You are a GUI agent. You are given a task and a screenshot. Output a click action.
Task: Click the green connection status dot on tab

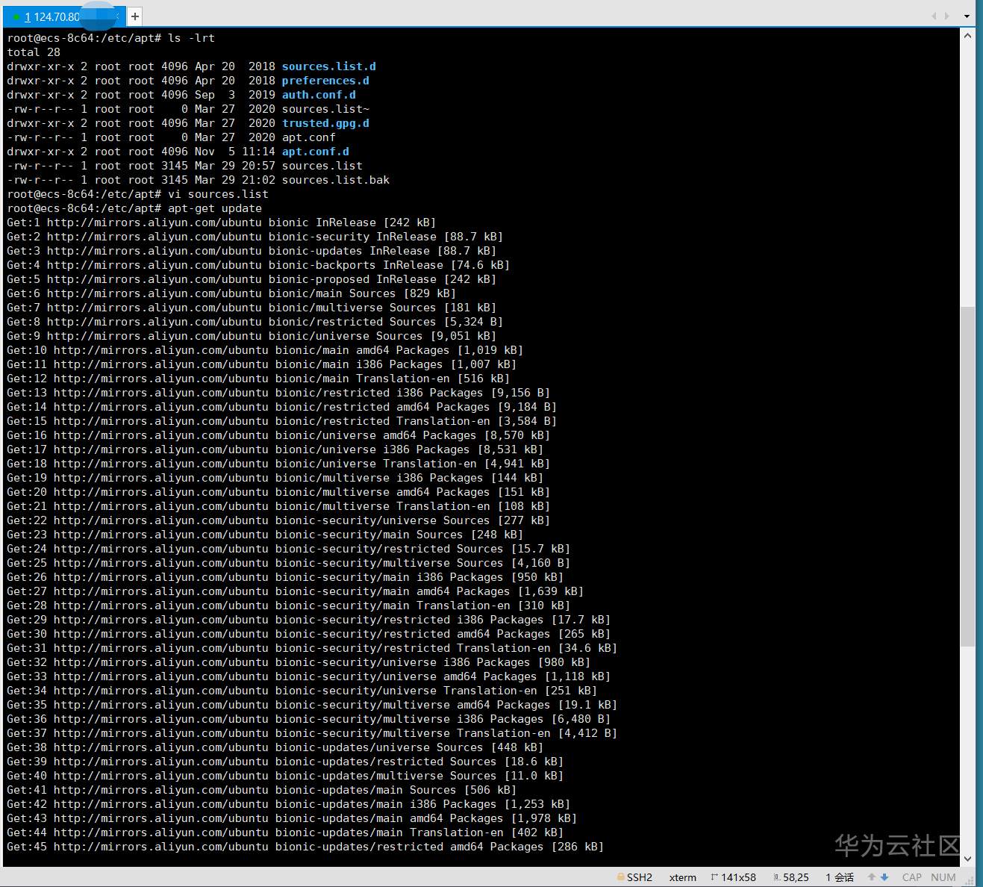[x=16, y=16]
